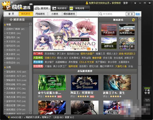Click 命令与征服3 title link
The height and width of the screenshot is (120, 153).
[49, 93]
